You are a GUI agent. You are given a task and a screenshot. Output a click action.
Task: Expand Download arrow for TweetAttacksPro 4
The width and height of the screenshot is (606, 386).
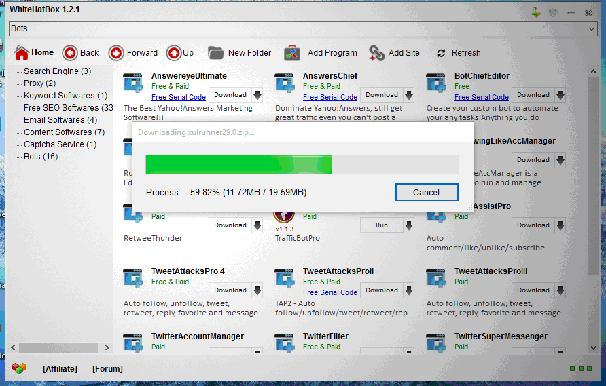257,290
